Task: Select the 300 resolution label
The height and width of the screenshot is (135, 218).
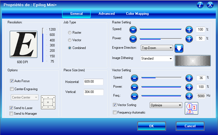Action: click(52, 45)
